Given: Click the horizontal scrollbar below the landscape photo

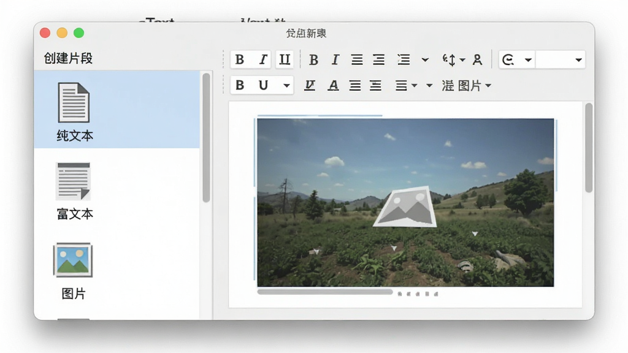Looking at the screenshot, I should 325,292.
